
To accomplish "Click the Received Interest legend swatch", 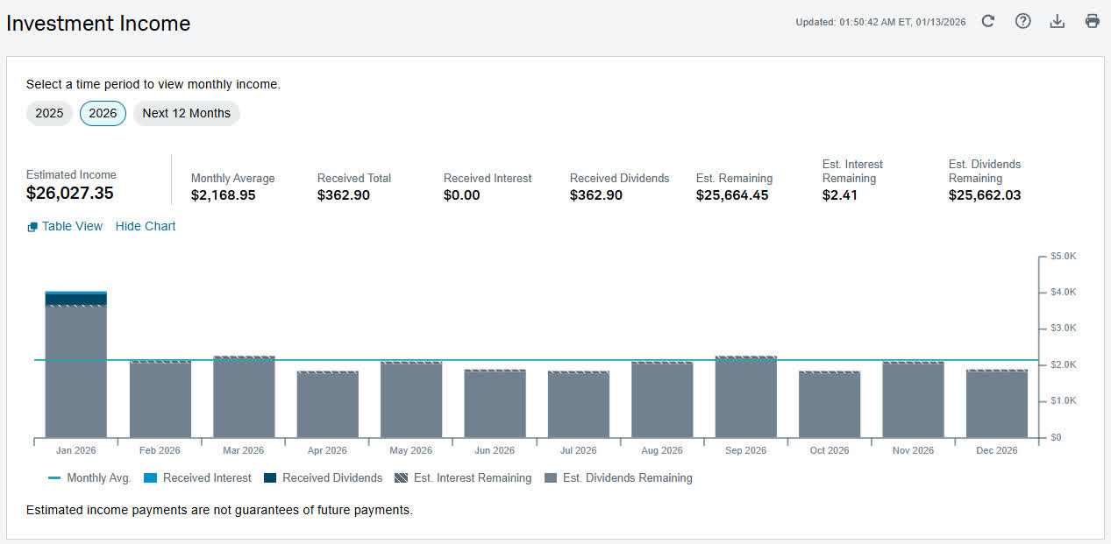I will click(x=150, y=478).
